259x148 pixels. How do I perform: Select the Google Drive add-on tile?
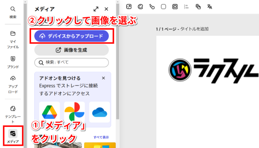click(x=50, y=112)
